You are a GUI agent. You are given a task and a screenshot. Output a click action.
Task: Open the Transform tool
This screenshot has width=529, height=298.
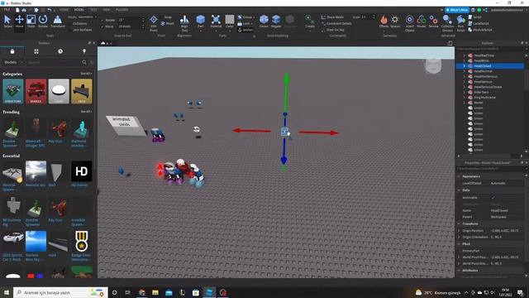[x=58, y=21]
